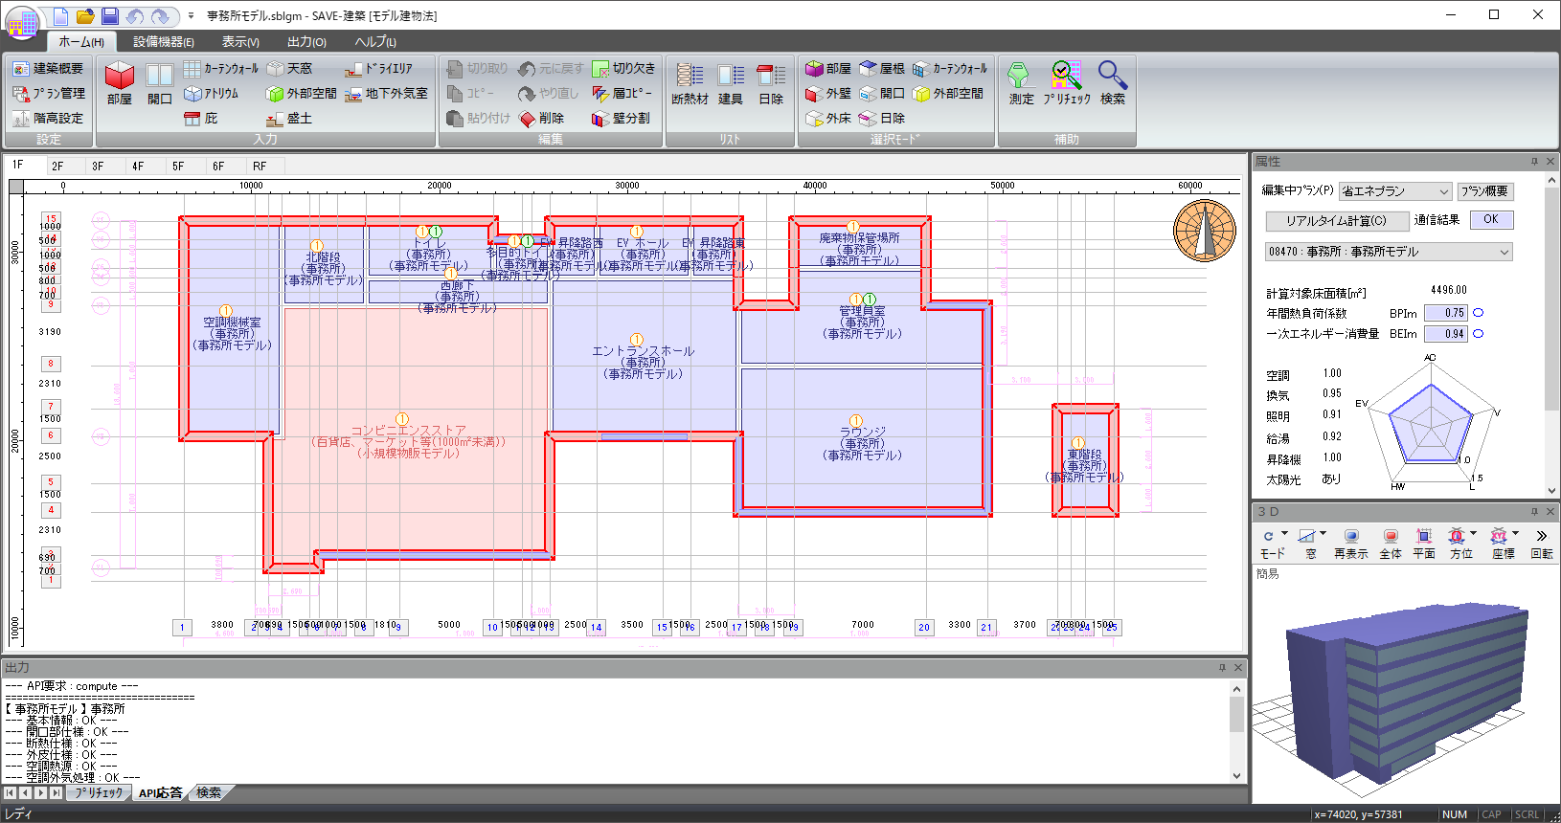
Task: Open the 編集中プラン plan dropdown
Action: pyautogui.click(x=1395, y=191)
